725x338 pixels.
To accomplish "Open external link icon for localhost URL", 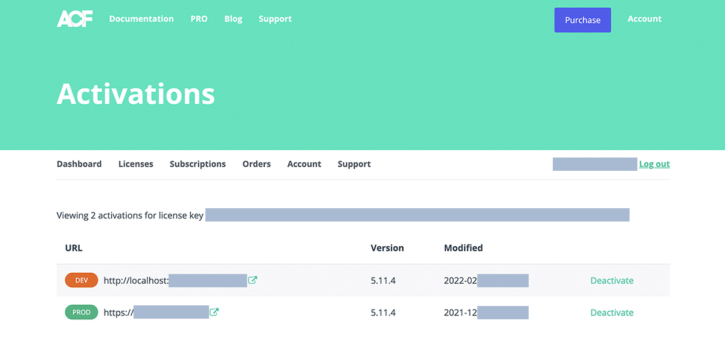I will [x=253, y=280].
